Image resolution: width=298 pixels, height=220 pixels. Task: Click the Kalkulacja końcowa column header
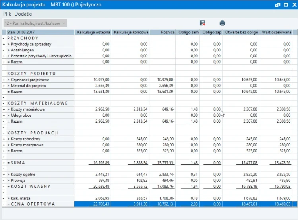pyautogui.click(x=131, y=32)
